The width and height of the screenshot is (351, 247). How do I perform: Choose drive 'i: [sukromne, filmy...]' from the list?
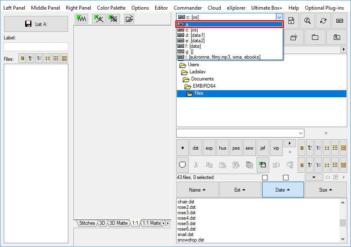click(x=230, y=57)
